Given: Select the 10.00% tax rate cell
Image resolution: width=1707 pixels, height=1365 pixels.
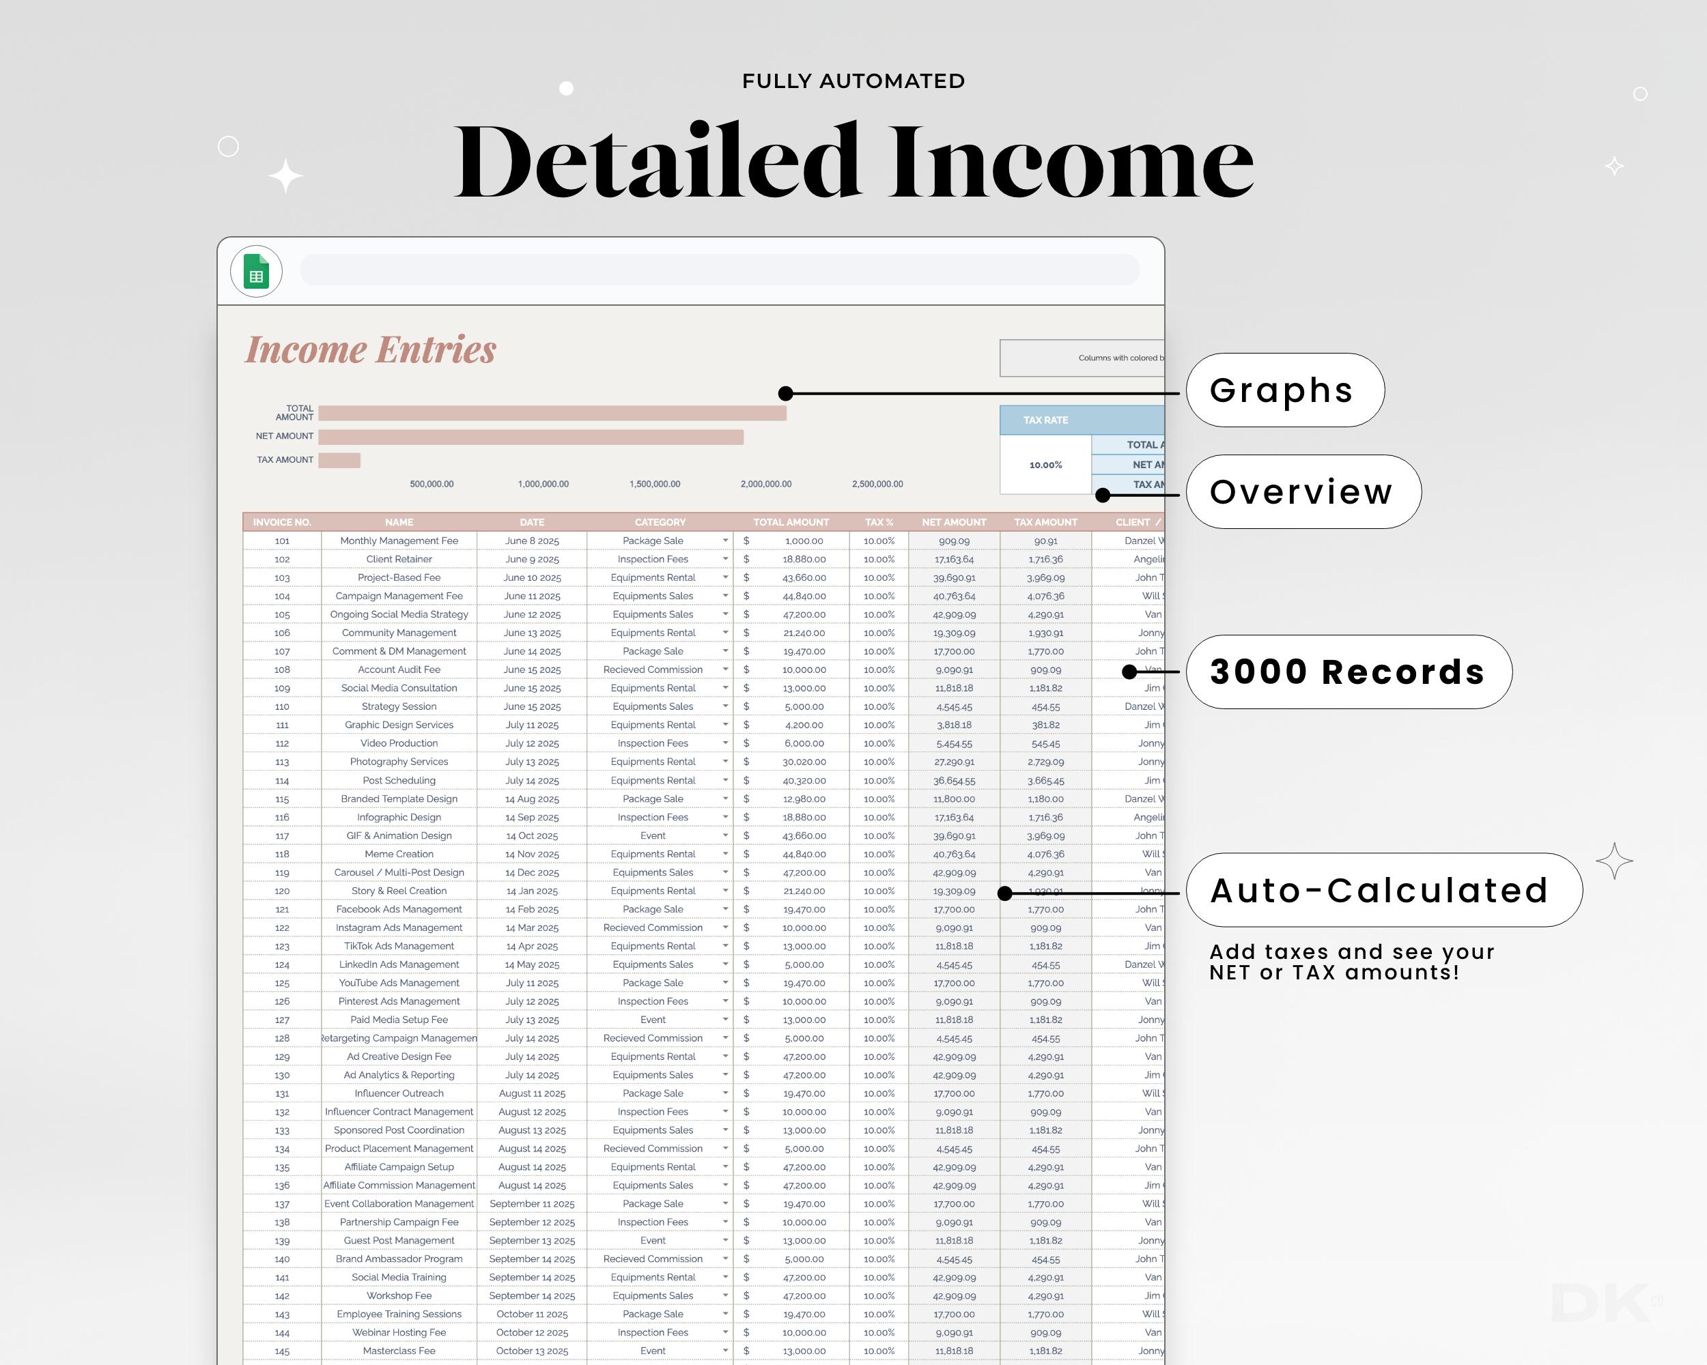Looking at the screenshot, I should coord(1045,465).
